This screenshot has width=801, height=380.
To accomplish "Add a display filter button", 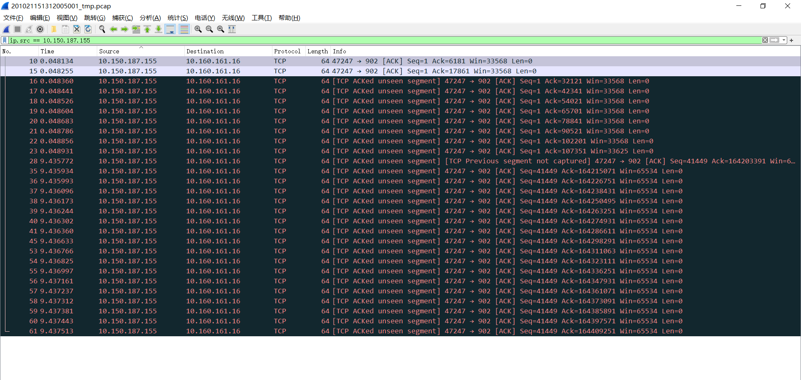I will point(791,40).
